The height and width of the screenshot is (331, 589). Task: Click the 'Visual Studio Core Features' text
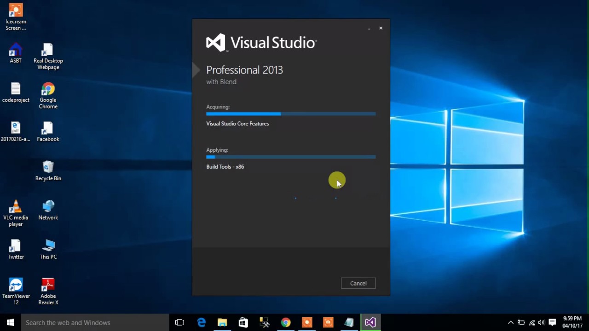tap(237, 124)
